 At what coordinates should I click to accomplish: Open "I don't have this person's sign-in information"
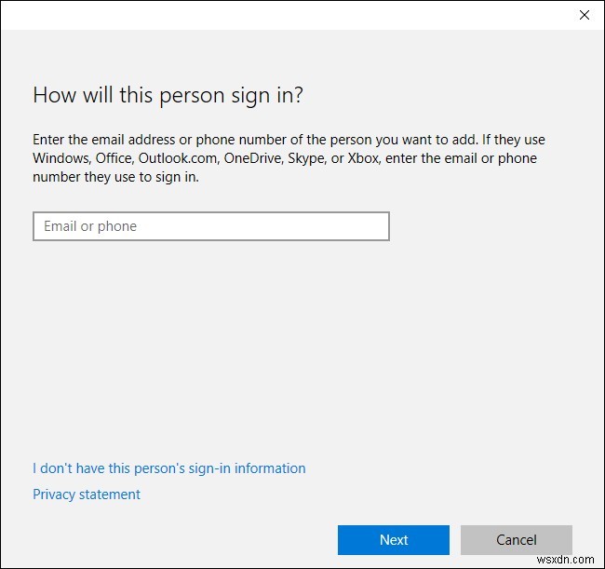coord(169,468)
